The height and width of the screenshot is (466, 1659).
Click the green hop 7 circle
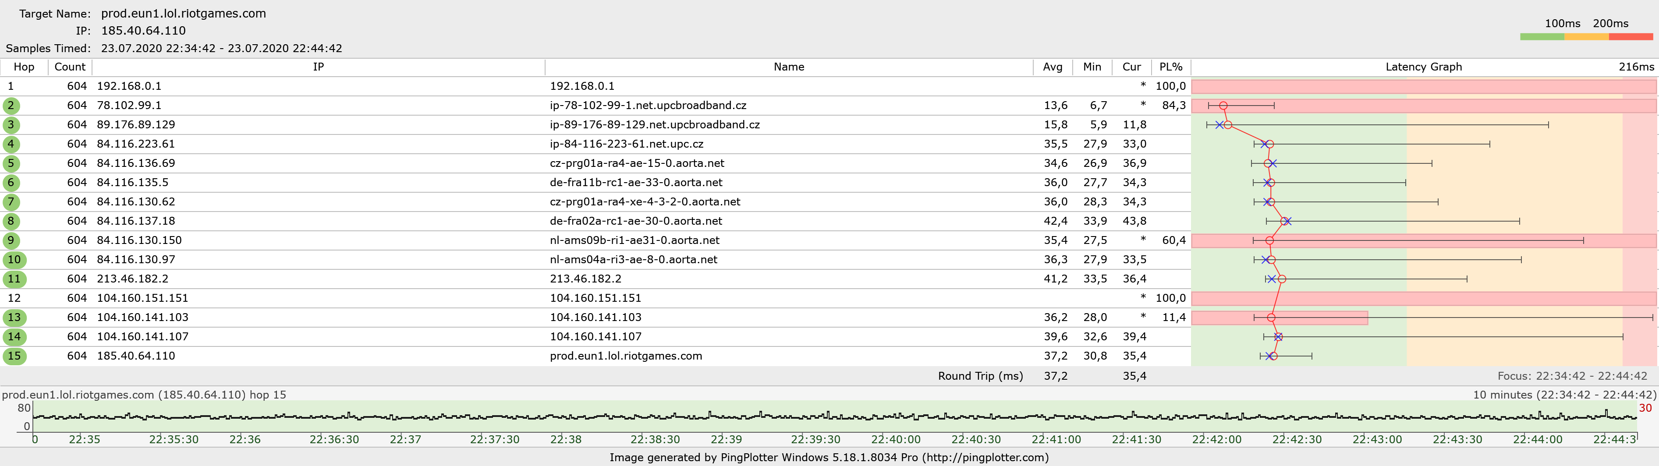pos(11,202)
